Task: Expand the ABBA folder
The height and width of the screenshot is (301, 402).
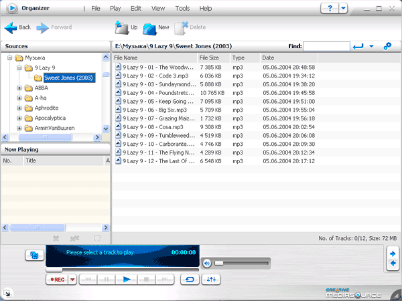Action: (19, 88)
